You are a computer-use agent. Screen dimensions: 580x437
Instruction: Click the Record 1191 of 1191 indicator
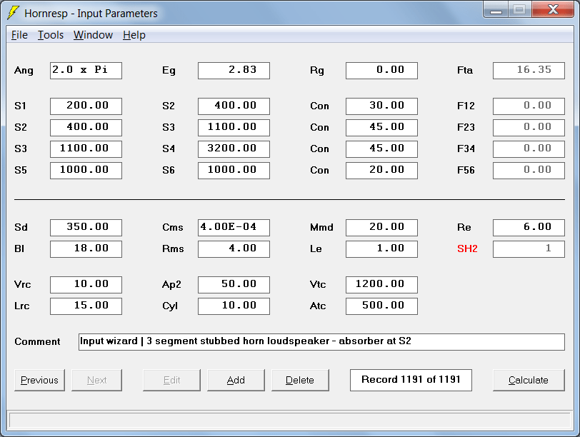pyautogui.click(x=411, y=380)
